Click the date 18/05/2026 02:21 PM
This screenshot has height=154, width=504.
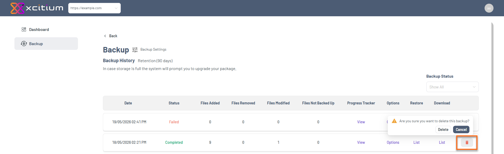coord(129,142)
